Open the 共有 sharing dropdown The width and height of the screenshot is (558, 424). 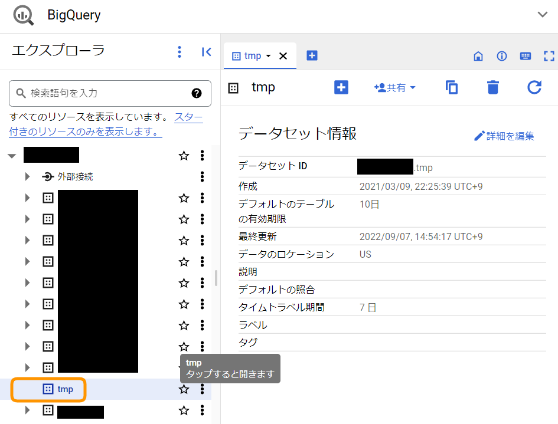tap(395, 87)
